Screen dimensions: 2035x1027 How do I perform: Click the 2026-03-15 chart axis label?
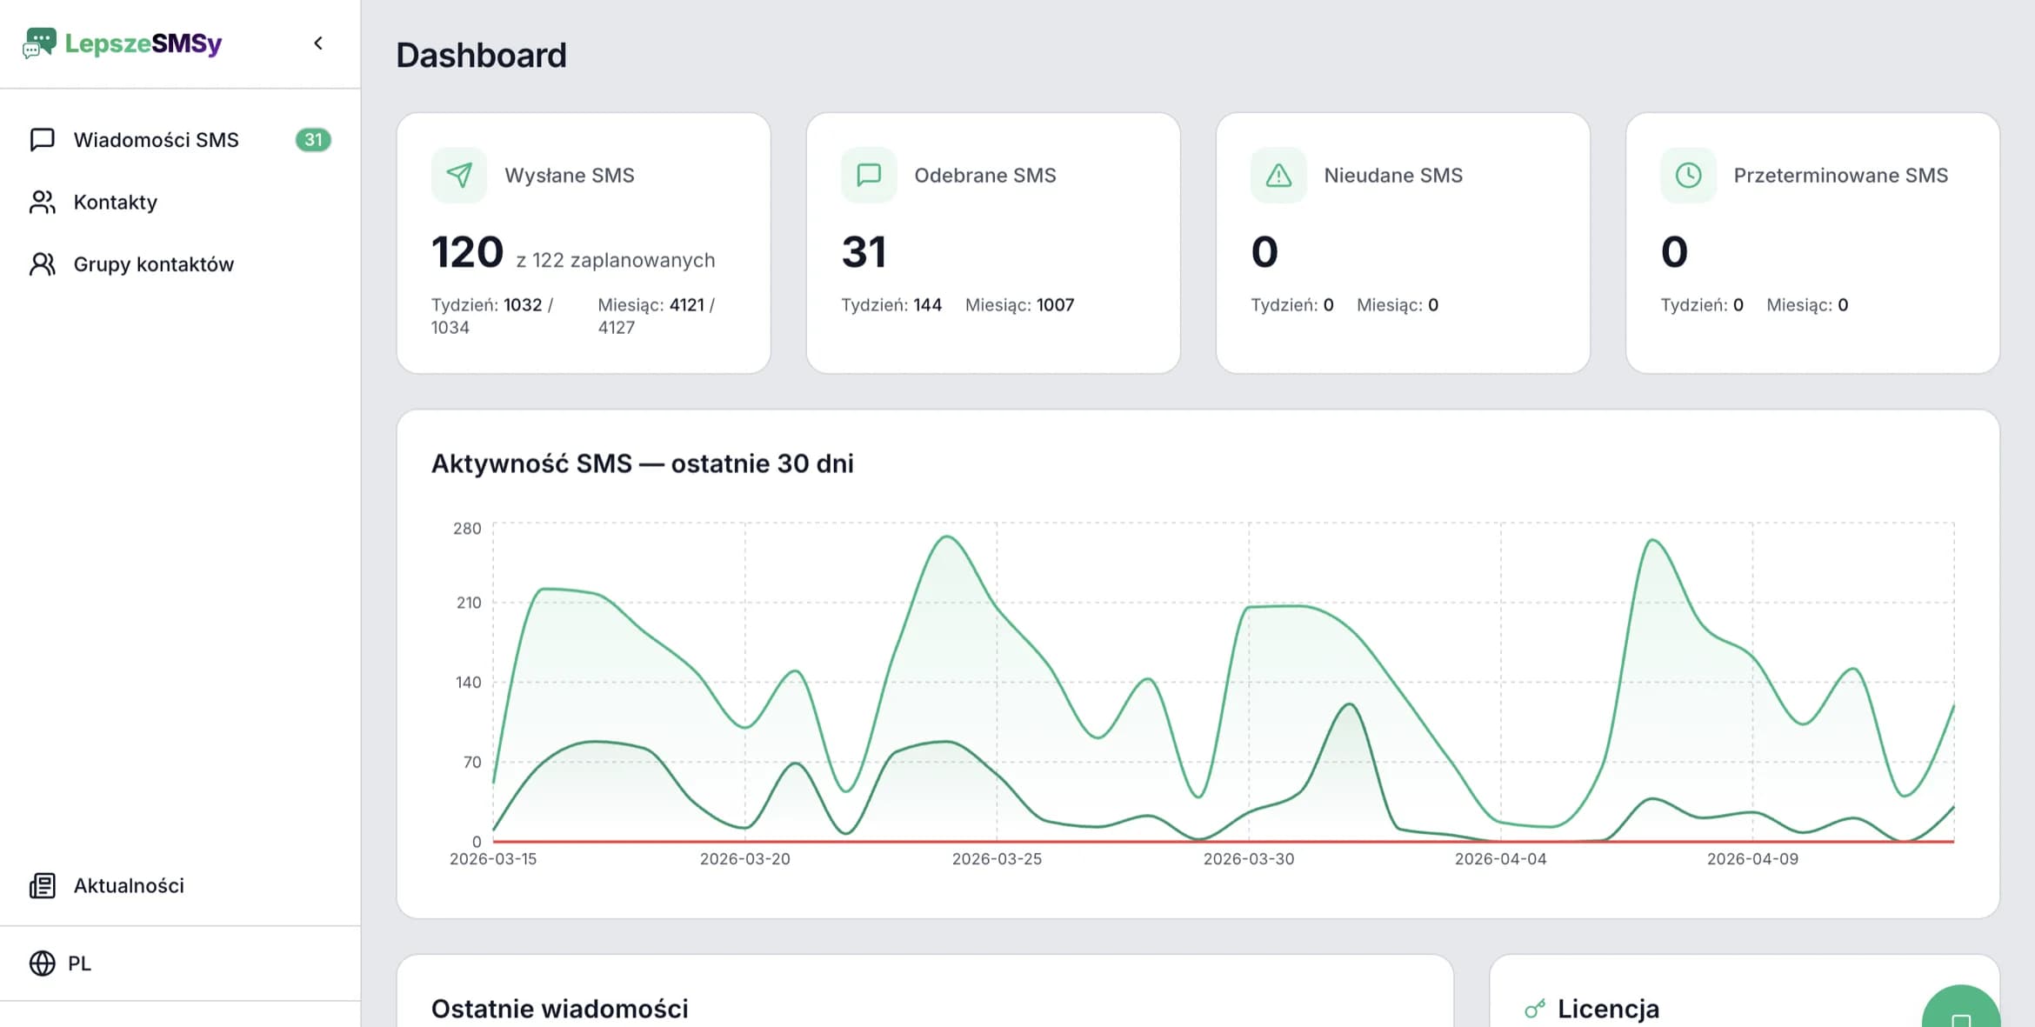(x=493, y=859)
